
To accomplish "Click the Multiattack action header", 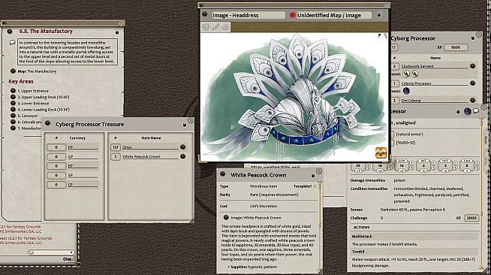I will click(415, 236).
